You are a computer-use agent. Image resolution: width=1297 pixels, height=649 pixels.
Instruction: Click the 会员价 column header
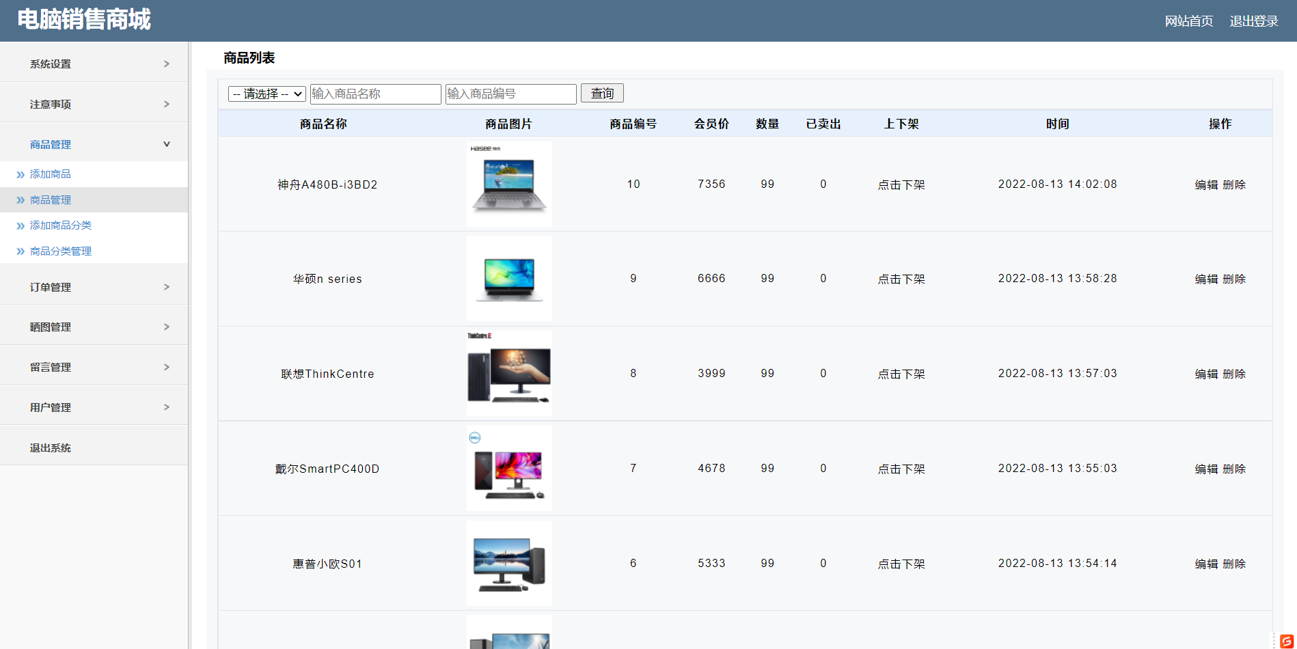pyautogui.click(x=711, y=124)
